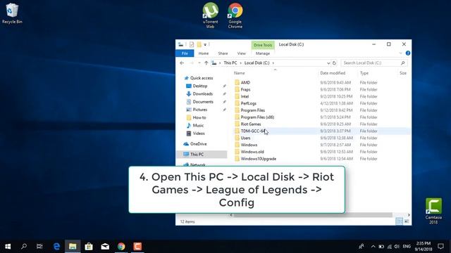Open Google Chrome desktop shortcut

tap(235, 15)
